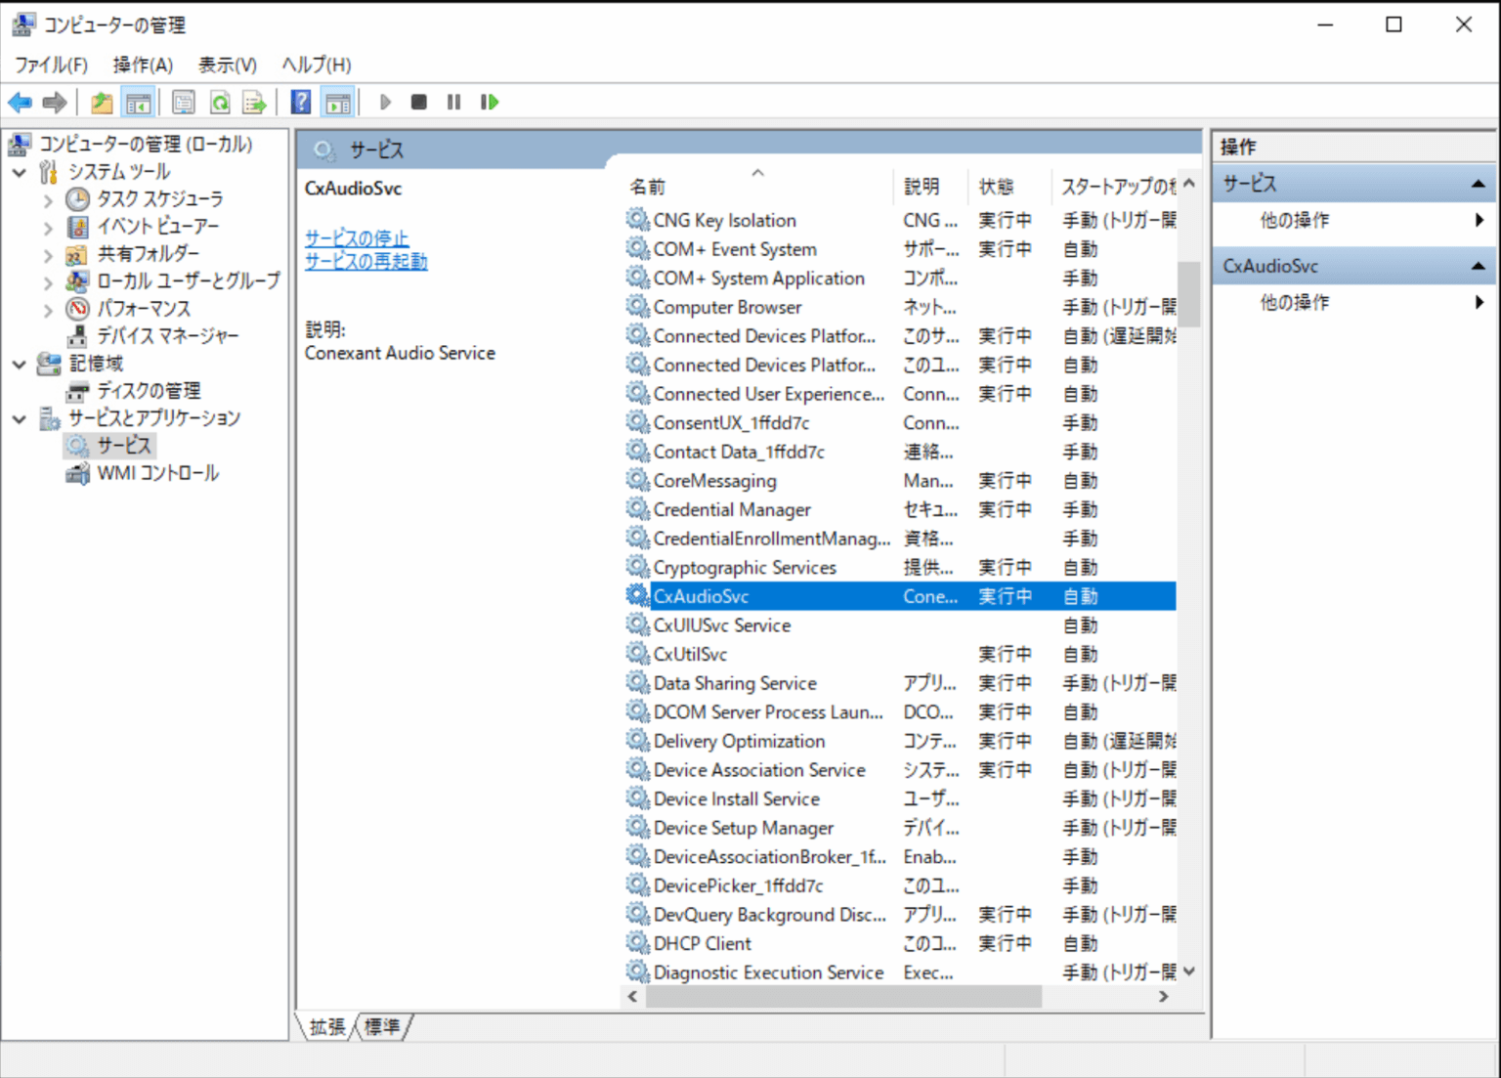The height and width of the screenshot is (1078, 1501).
Task: Click the Refresh toolbar icon
Action: point(219,102)
